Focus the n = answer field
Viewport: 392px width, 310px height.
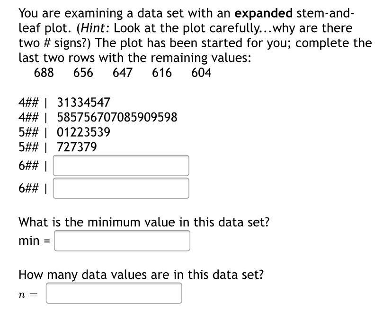click(x=114, y=293)
